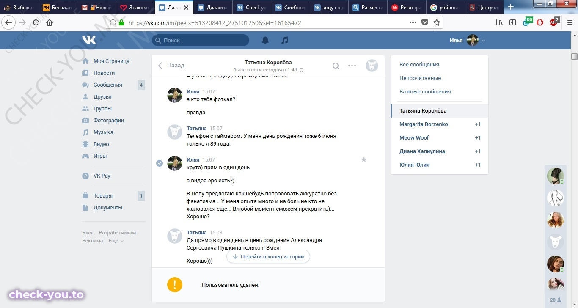Search within Татьяна Королёва conversation
The width and height of the screenshot is (578, 308).
tap(336, 66)
